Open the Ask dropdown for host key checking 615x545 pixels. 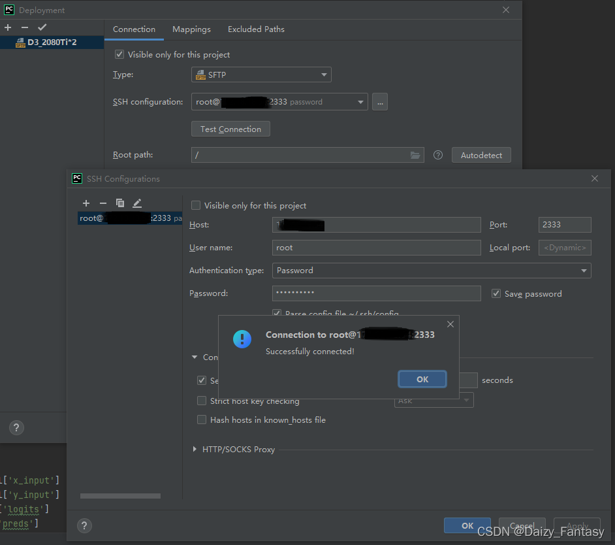point(434,401)
